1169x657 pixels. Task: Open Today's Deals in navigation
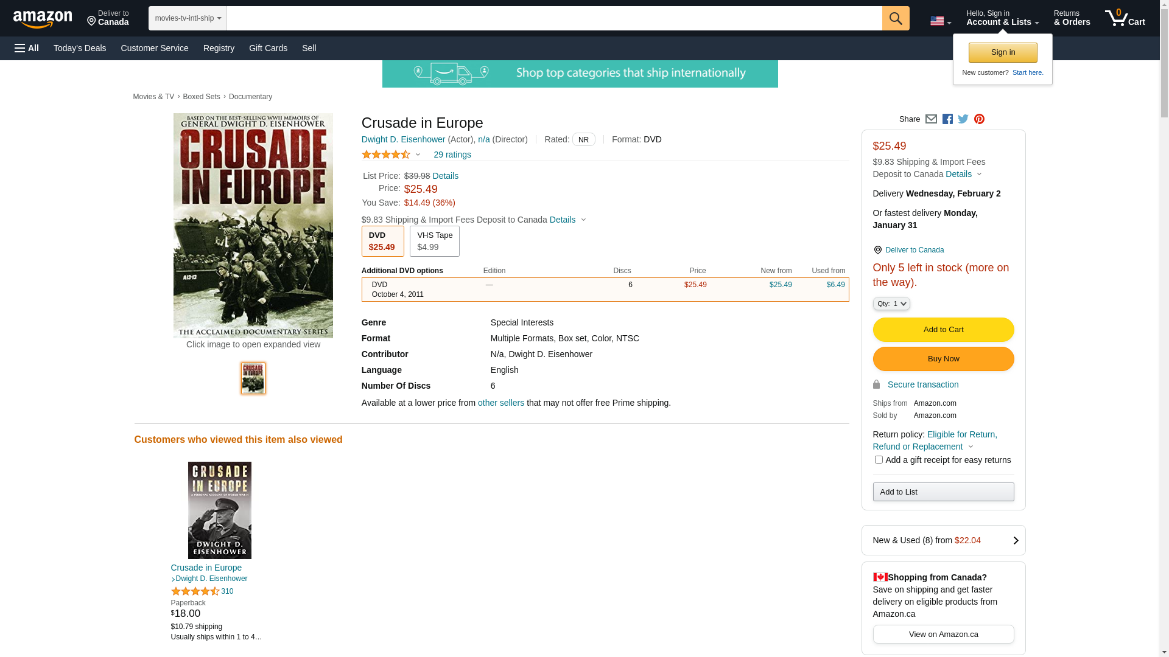80,48
